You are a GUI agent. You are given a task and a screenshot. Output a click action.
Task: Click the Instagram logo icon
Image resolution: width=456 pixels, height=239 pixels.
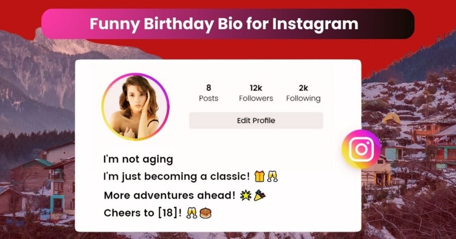361,149
